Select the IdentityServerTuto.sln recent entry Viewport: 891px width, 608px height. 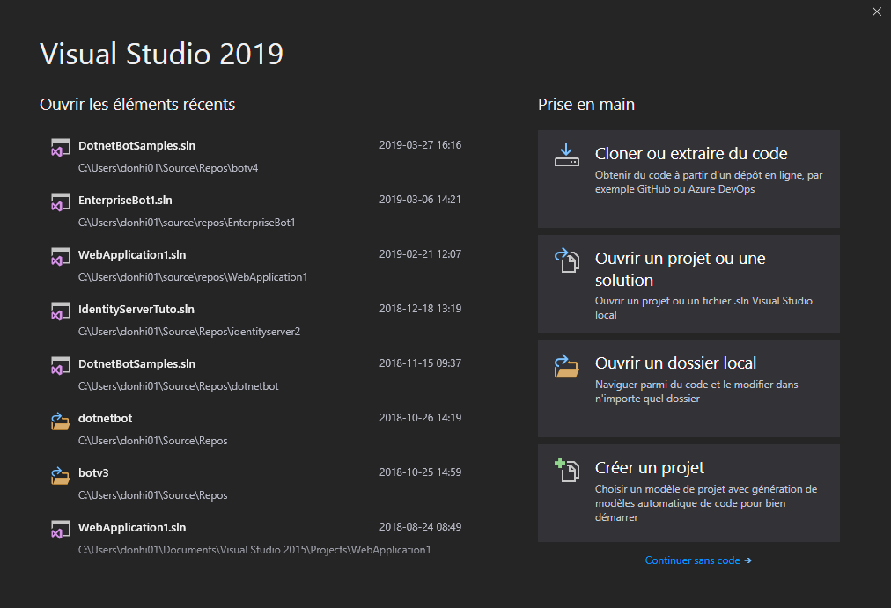click(136, 309)
